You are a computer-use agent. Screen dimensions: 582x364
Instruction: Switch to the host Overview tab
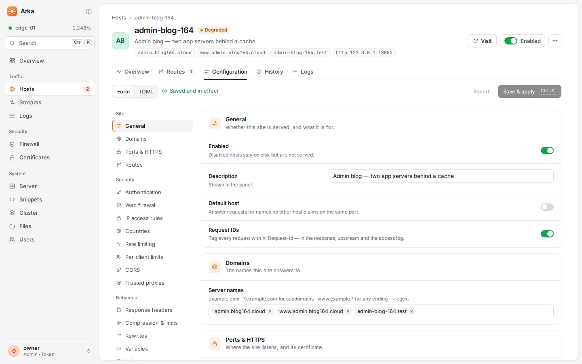[133, 72]
